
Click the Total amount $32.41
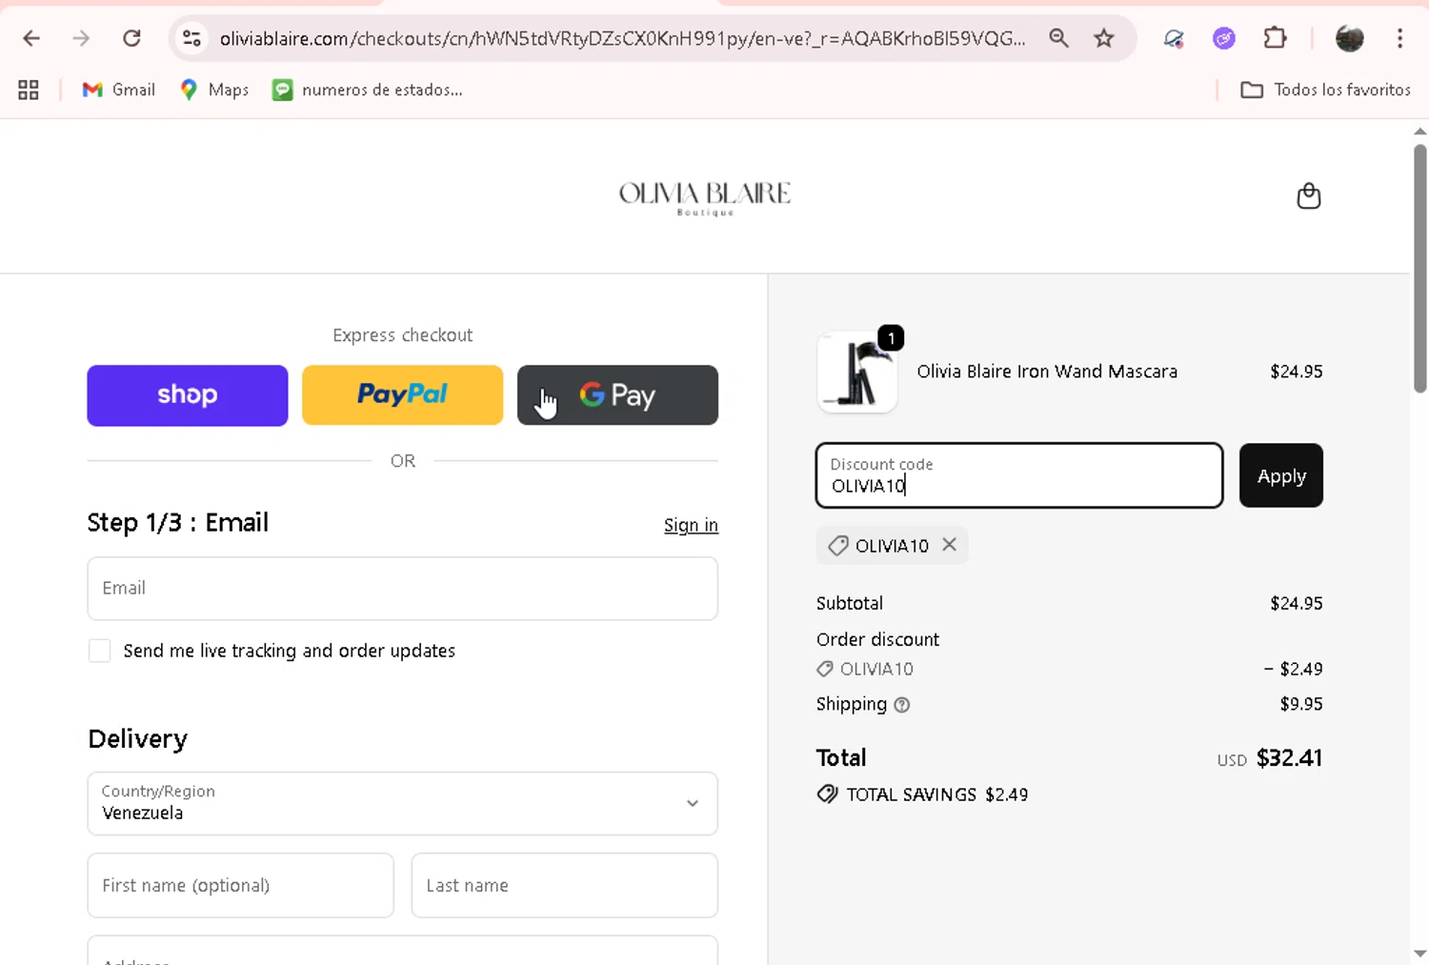(x=1289, y=758)
